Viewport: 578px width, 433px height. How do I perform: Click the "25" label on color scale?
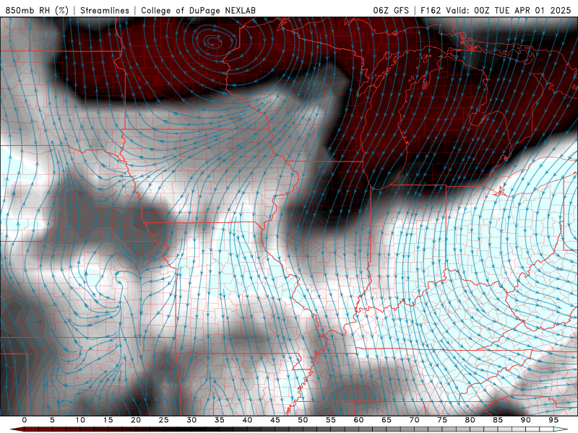(x=164, y=420)
